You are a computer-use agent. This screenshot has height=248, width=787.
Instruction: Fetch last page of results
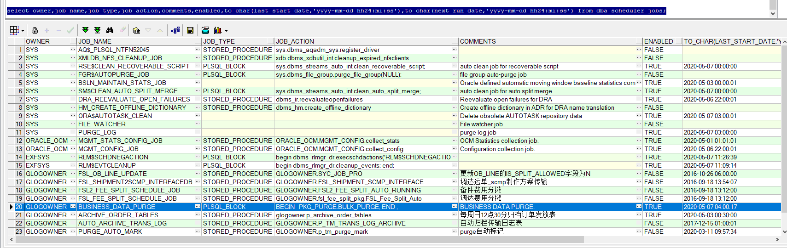[97, 30]
